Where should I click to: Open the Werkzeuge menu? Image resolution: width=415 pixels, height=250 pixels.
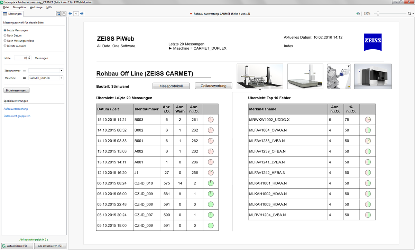point(36,7)
